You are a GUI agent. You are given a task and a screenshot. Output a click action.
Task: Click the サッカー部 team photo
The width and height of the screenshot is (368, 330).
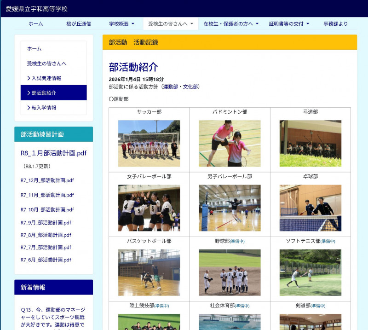coord(149,143)
